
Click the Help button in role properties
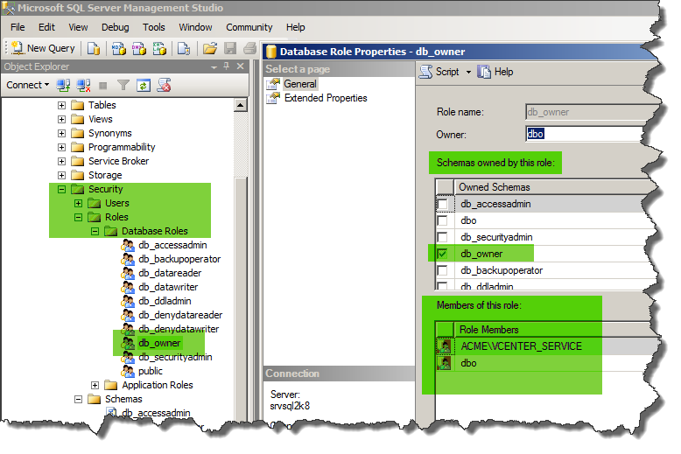coord(495,72)
